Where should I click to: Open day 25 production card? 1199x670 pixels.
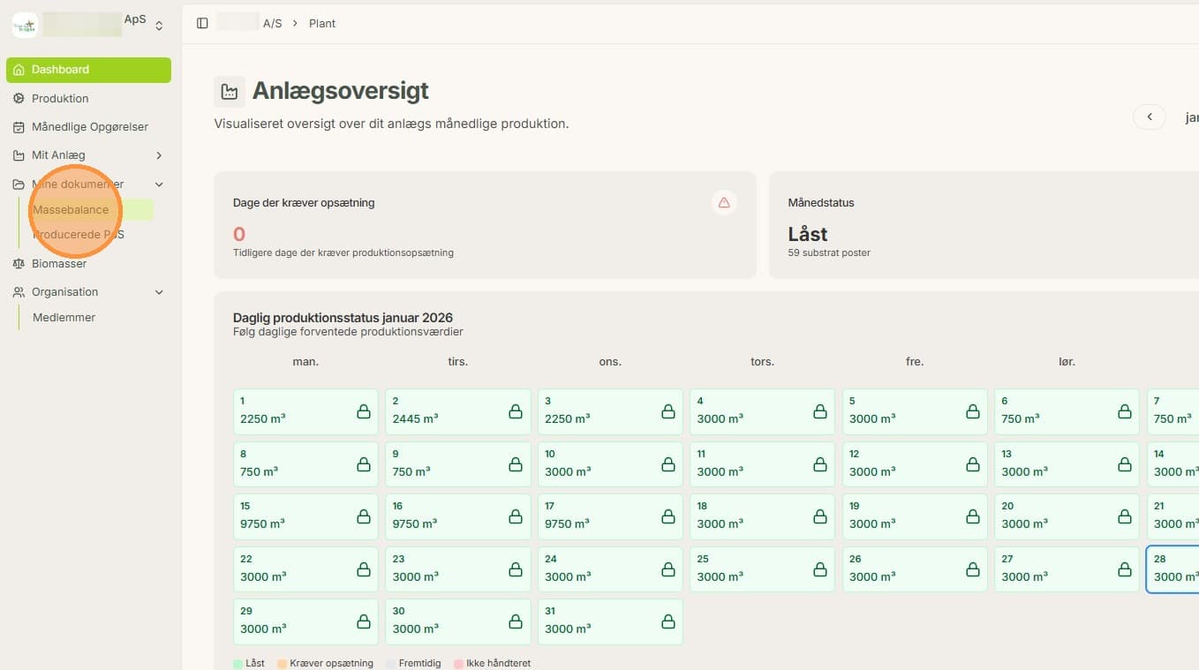coord(762,569)
